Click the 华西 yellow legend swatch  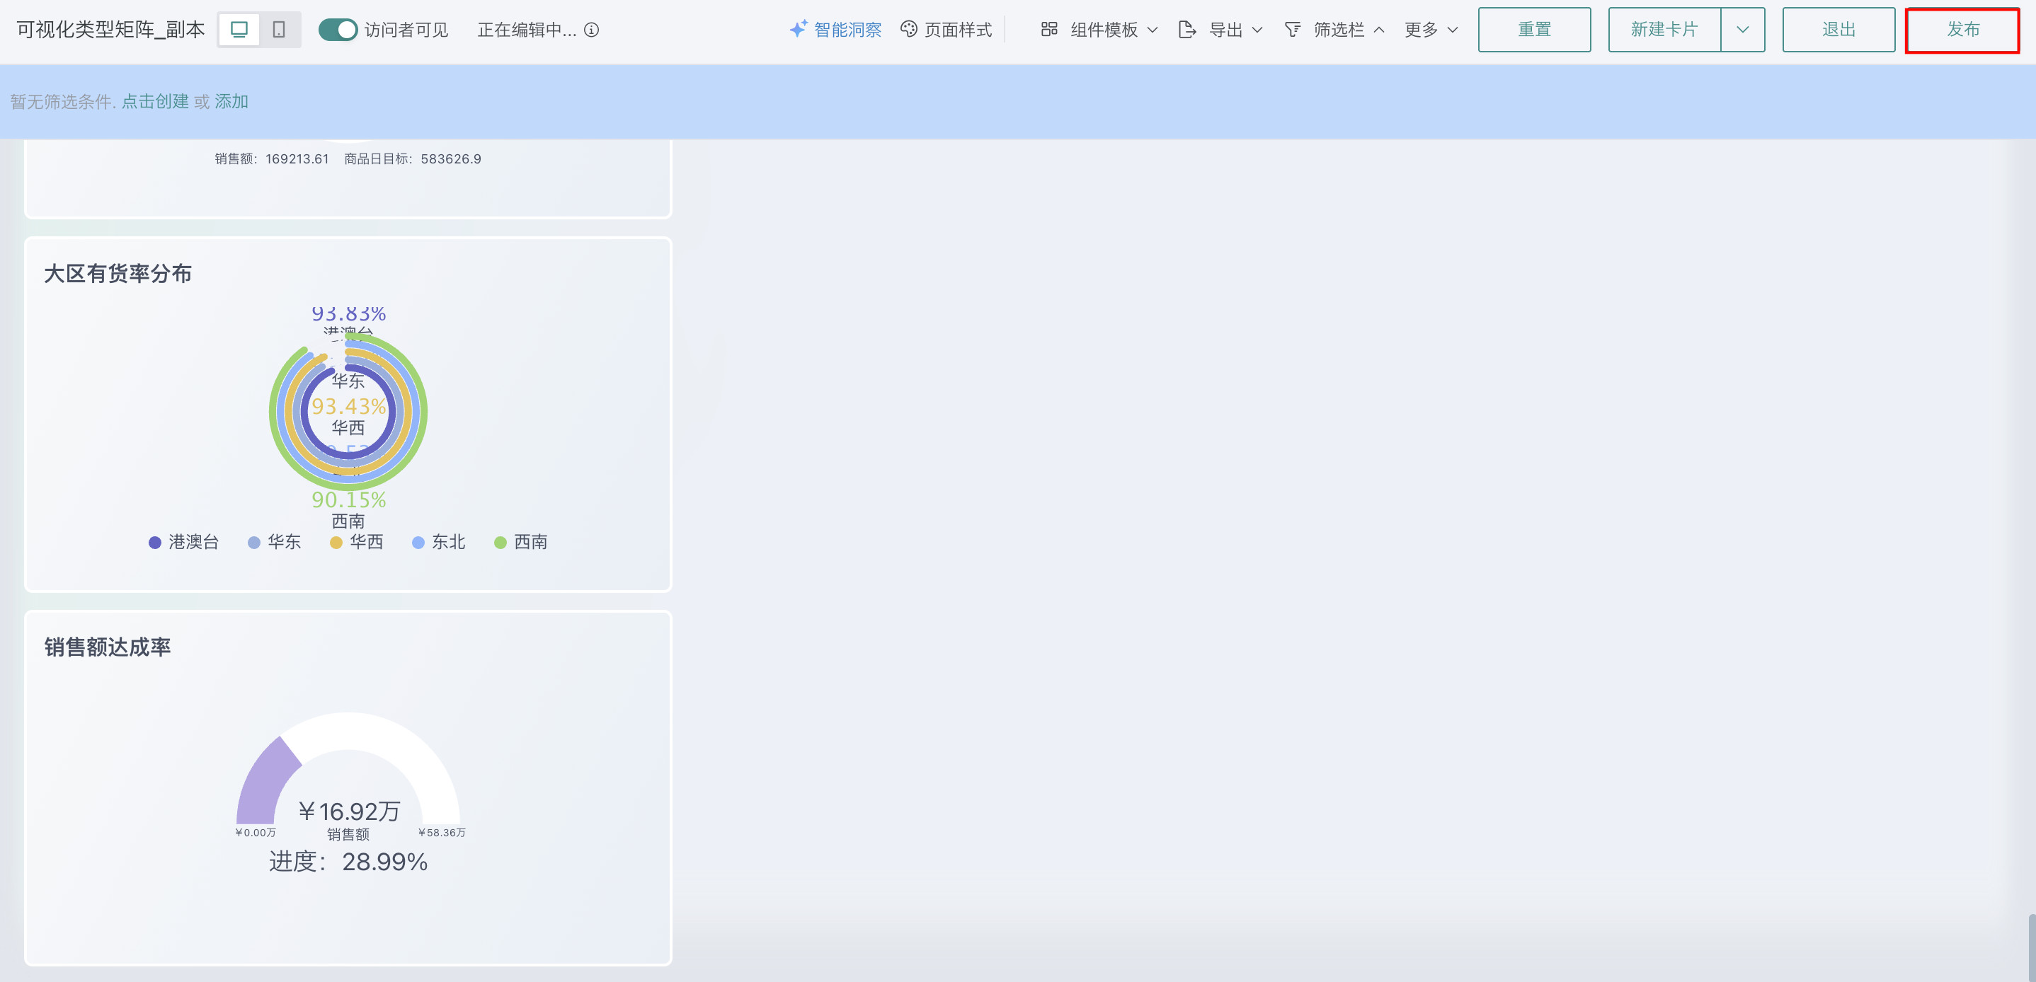336,543
